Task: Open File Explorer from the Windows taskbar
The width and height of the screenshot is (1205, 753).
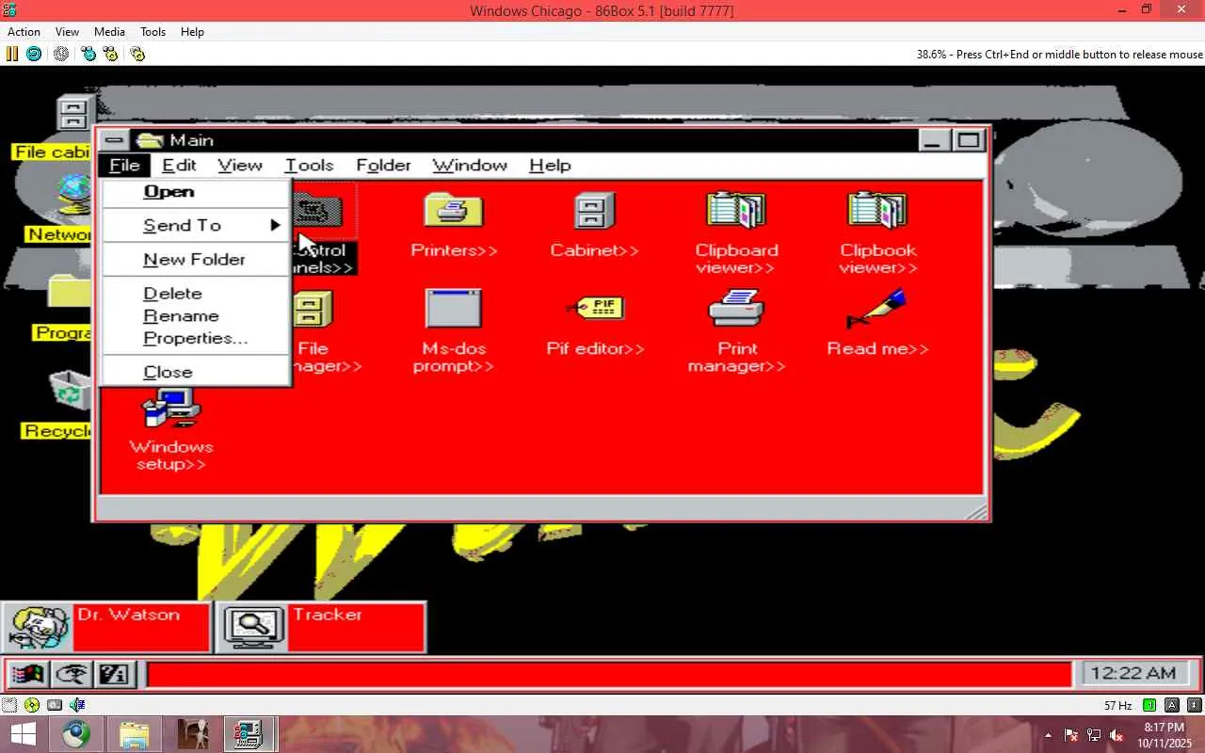Action: 135,734
